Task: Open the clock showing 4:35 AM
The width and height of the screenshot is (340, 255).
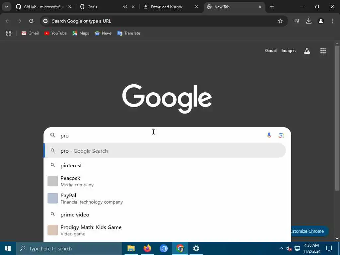Action: click(x=311, y=248)
